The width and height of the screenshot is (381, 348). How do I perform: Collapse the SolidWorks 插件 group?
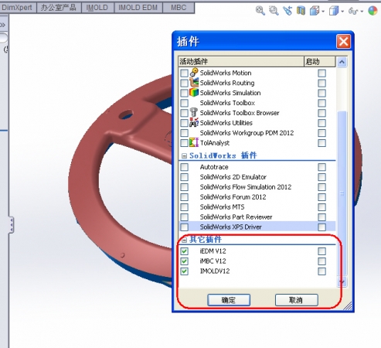184,155
